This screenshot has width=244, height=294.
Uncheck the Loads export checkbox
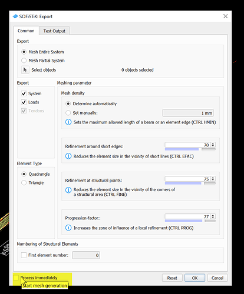click(x=24, y=102)
